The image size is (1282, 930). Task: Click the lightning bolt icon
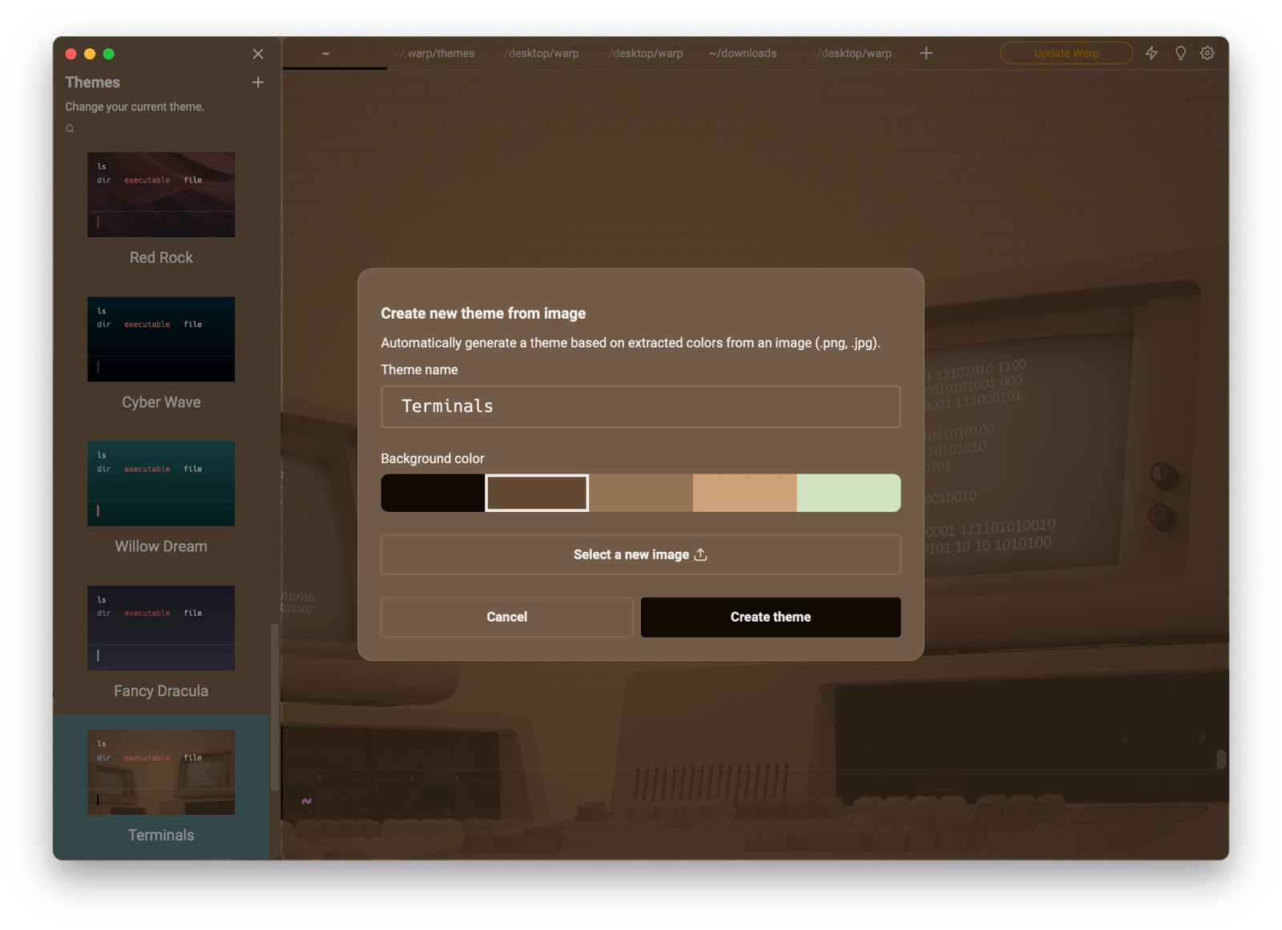coord(1151,53)
